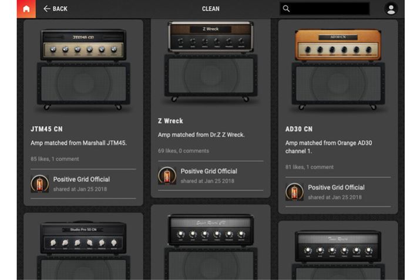This screenshot has width=420, height=280.
Task: Open the bottom middle Super Reverb amp thumbnail
Action: click(x=211, y=247)
